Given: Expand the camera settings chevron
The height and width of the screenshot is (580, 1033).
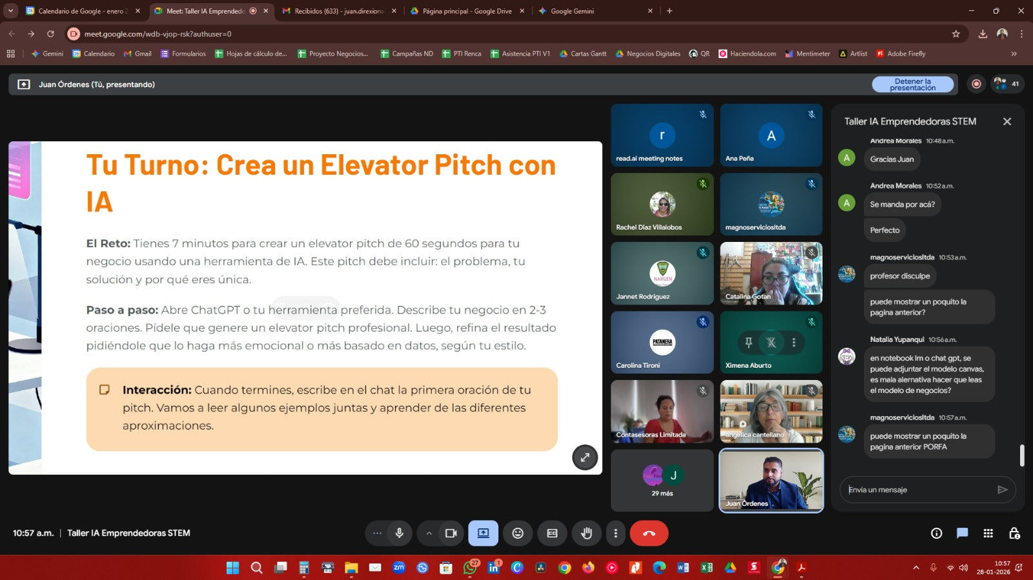Looking at the screenshot, I should 429,533.
